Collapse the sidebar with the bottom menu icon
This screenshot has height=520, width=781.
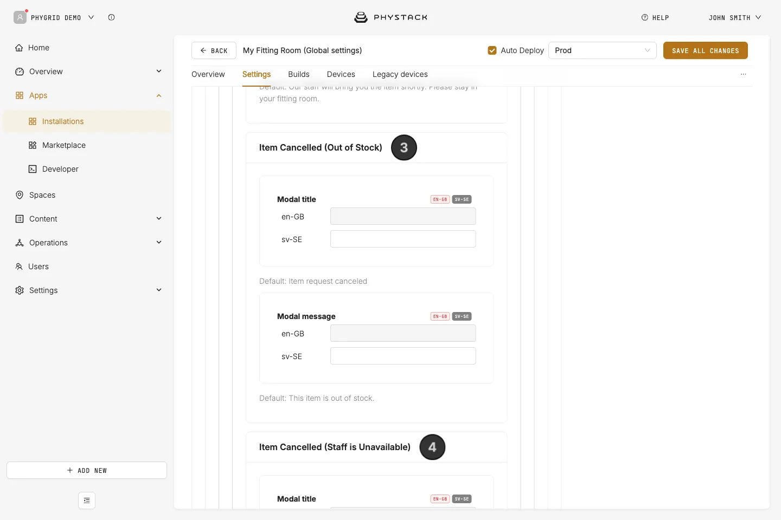coord(87,500)
